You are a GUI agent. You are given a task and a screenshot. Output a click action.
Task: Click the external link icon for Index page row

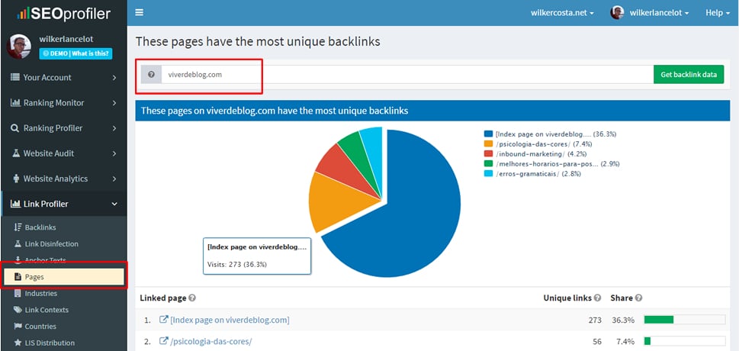point(163,320)
